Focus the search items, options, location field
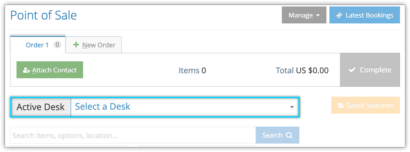Image resolution: width=410 pixels, height=152 pixels. (133, 135)
